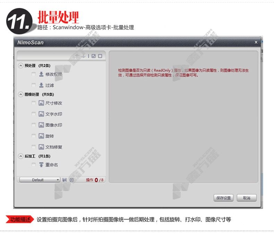Open the Default preset dropdown
The image size is (274, 235).
(40, 180)
